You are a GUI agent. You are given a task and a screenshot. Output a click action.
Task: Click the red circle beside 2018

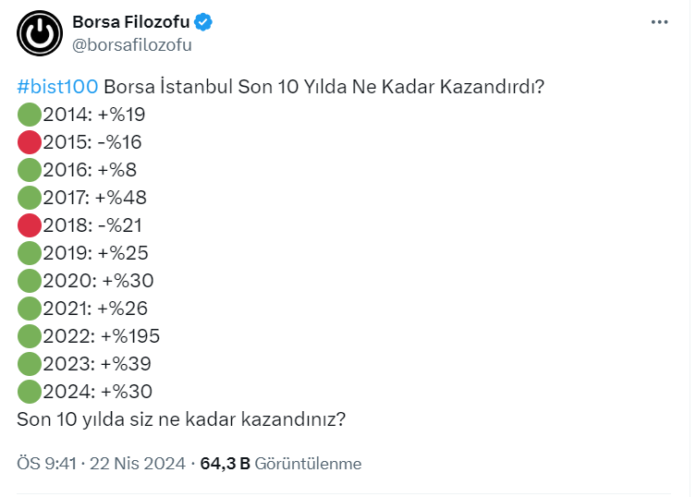[x=30, y=225]
